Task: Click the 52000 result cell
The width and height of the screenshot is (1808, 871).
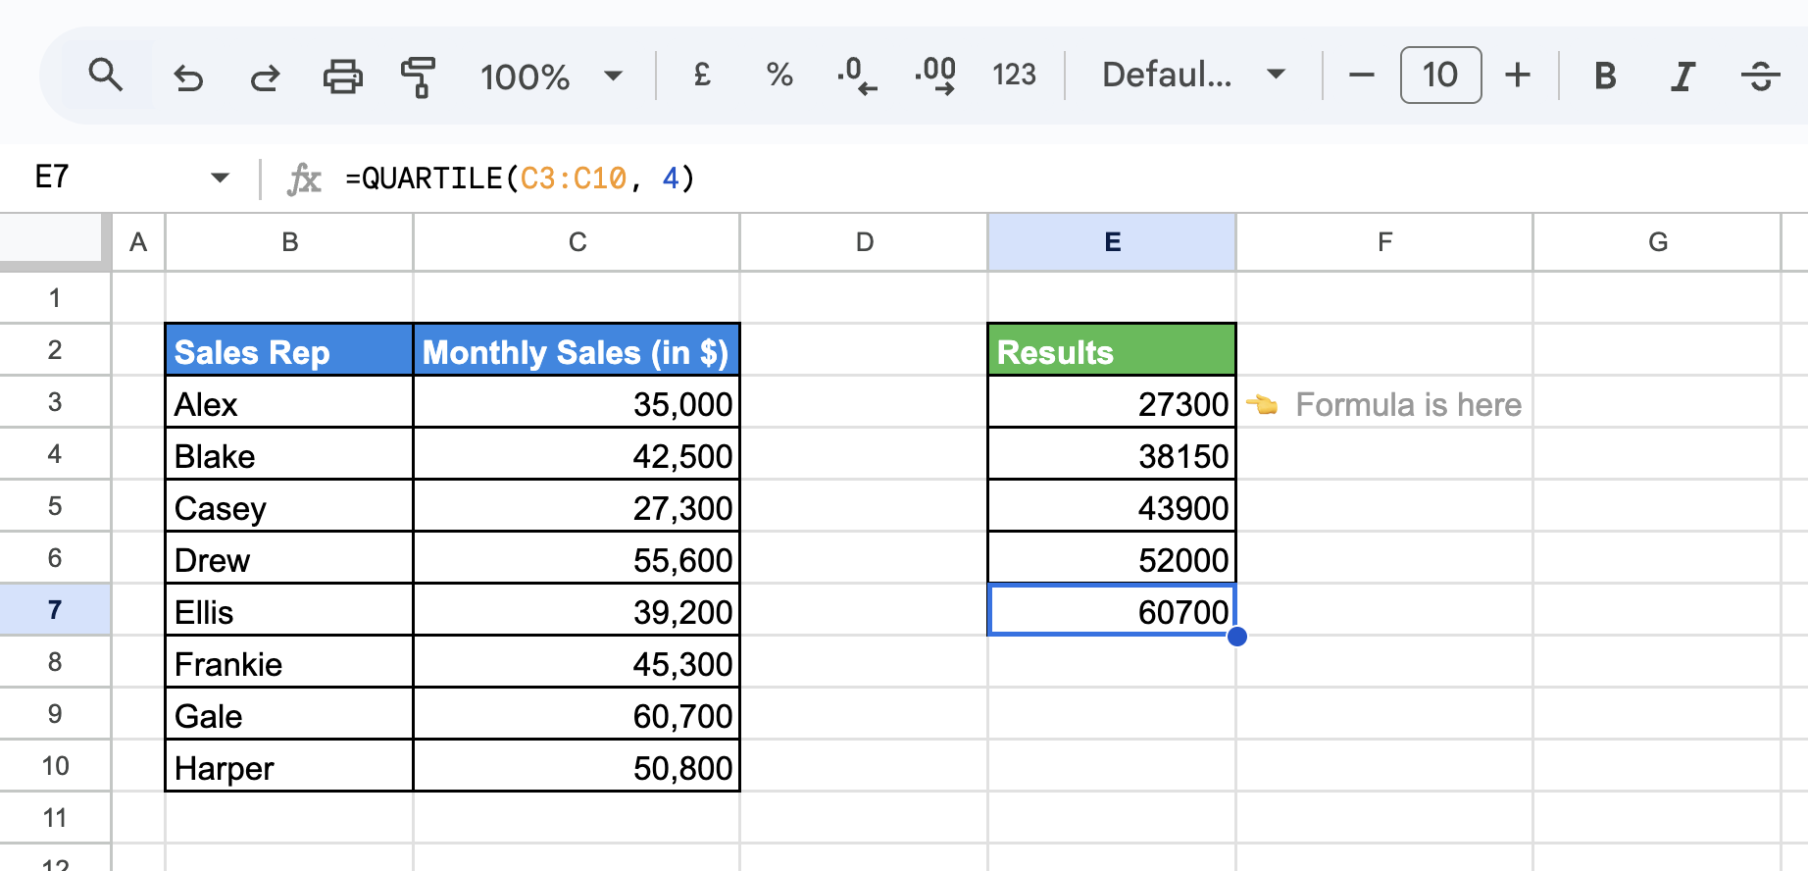Action: [x=1112, y=558]
